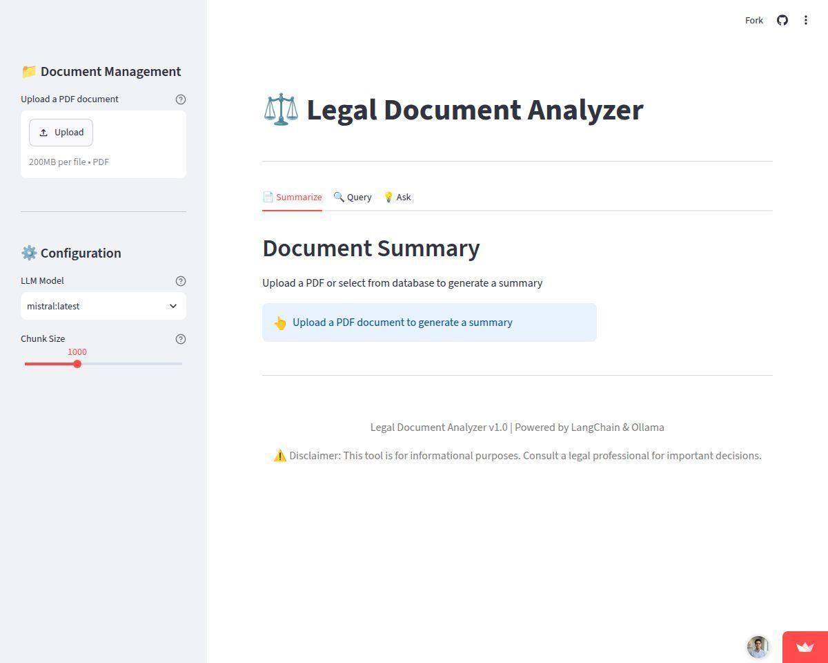Open the LLM Model dropdown showing mistral:latest
This screenshot has width=828, height=663.
[103, 306]
